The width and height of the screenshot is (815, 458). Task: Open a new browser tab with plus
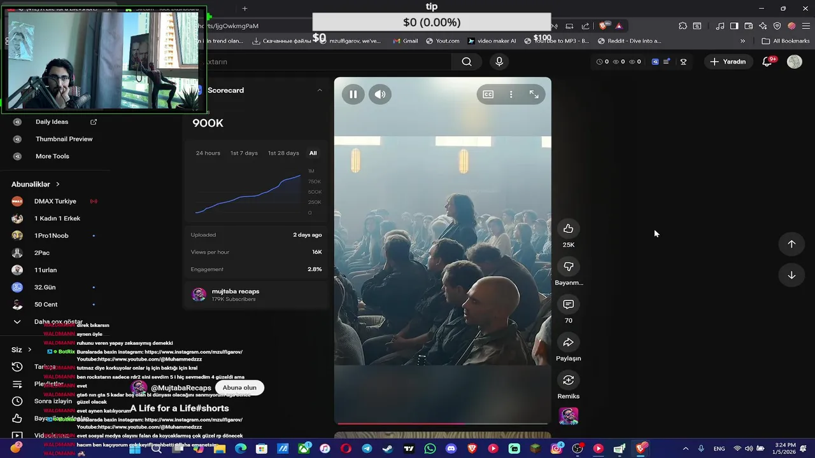point(244,8)
